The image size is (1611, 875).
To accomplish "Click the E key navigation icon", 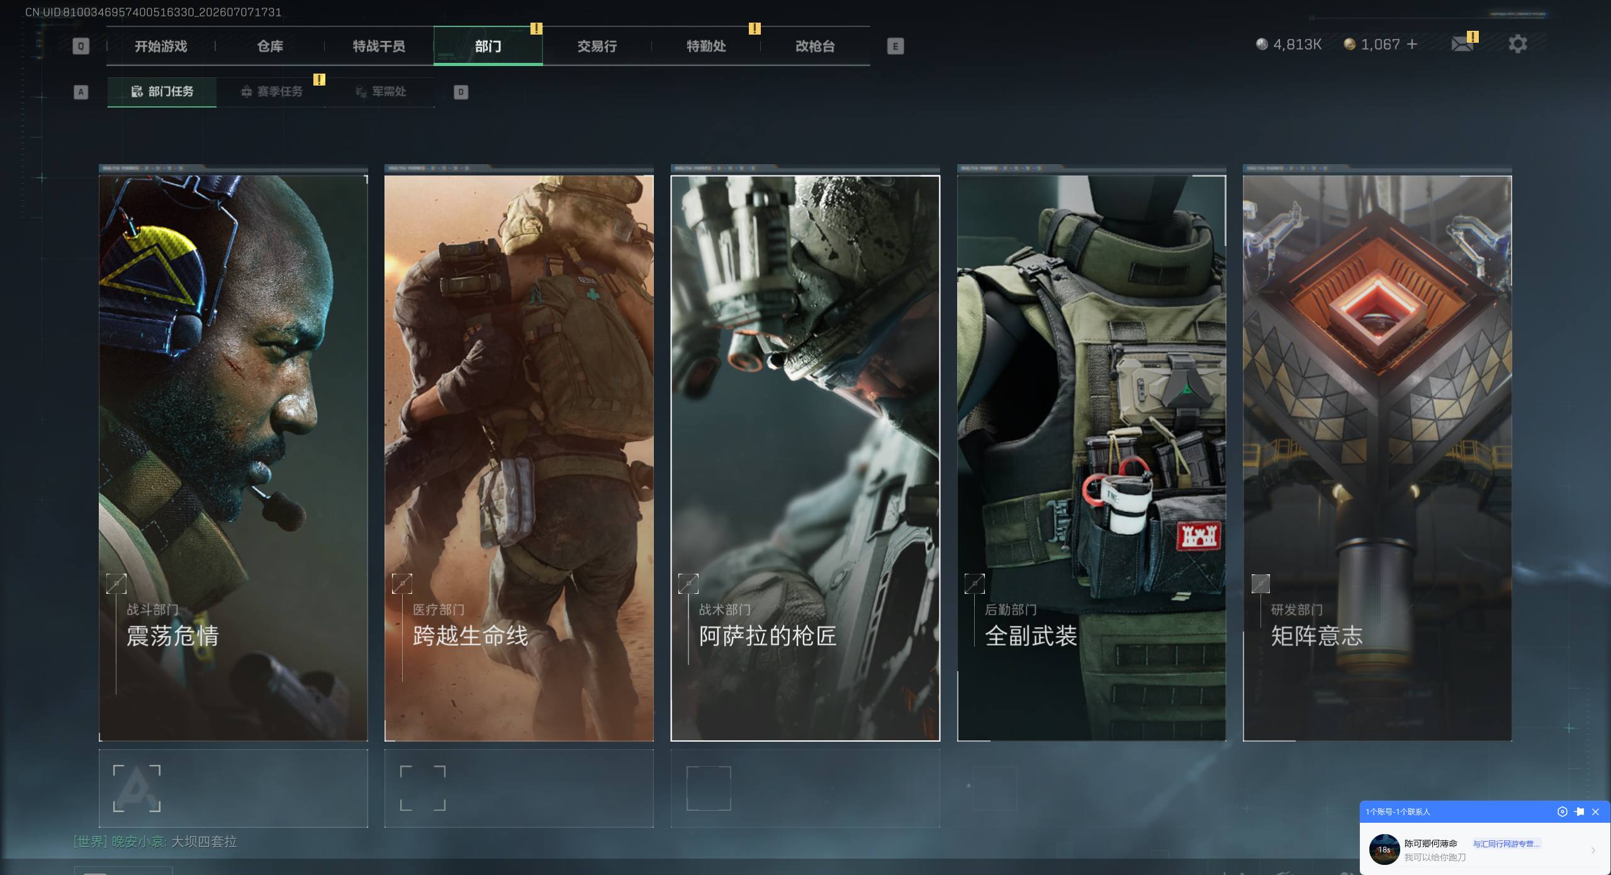I will tap(895, 46).
